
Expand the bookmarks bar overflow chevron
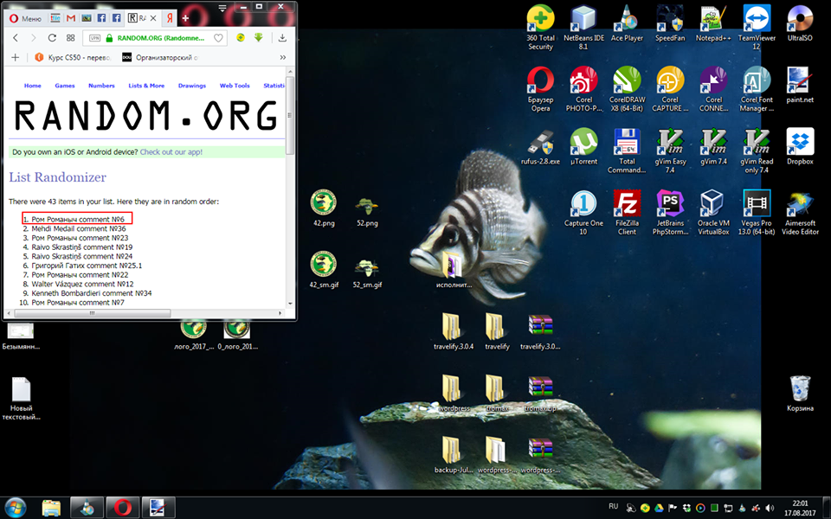pos(284,58)
